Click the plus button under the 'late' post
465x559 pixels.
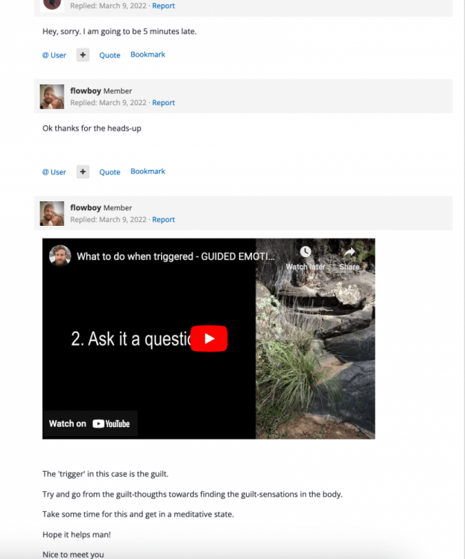[x=83, y=55]
